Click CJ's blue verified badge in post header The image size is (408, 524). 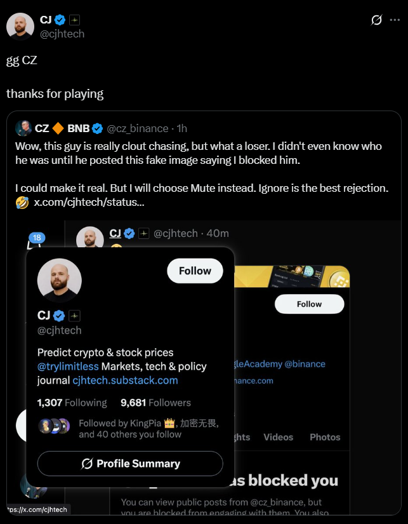click(x=60, y=20)
